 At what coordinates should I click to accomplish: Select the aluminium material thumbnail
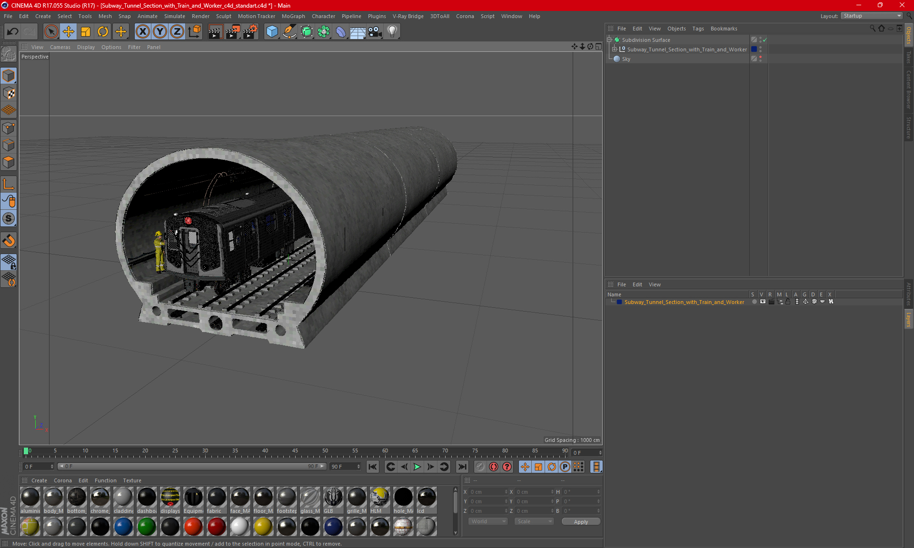(x=30, y=500)
